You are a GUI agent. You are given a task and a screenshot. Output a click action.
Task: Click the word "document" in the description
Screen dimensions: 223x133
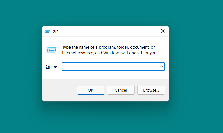[x=139, y=47]
